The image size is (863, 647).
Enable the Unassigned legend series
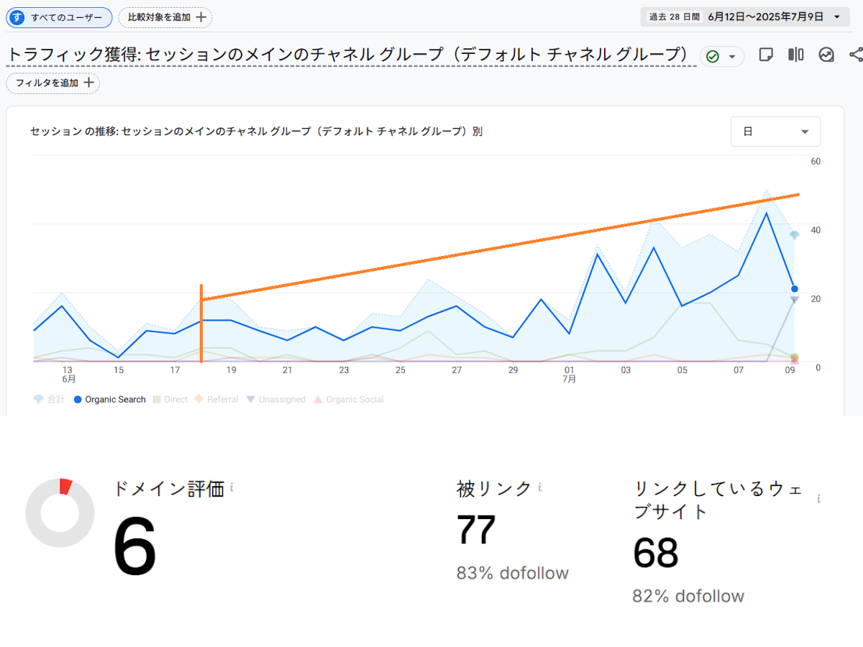point(276,400)
